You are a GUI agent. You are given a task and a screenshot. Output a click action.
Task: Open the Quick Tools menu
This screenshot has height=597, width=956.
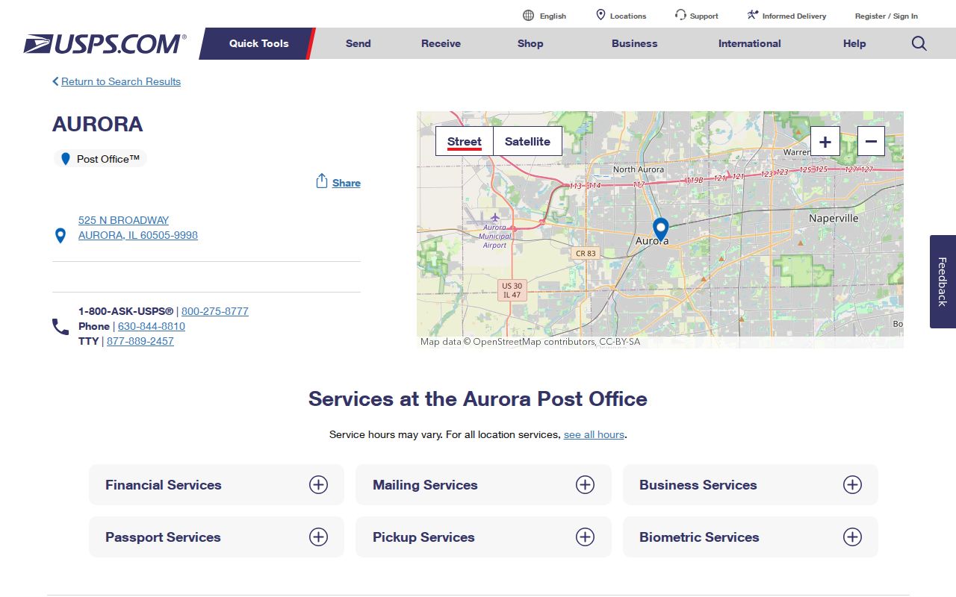click(x=258, y=43)
